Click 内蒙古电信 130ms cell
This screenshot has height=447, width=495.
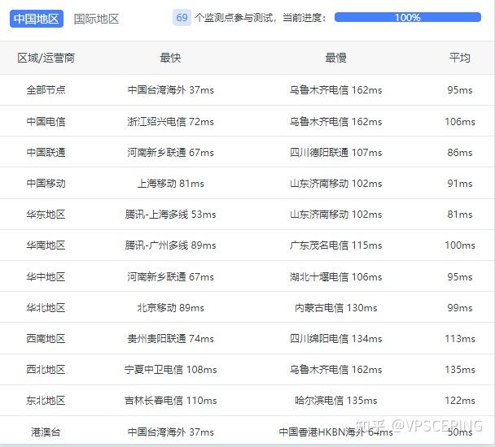coord(336,308)
